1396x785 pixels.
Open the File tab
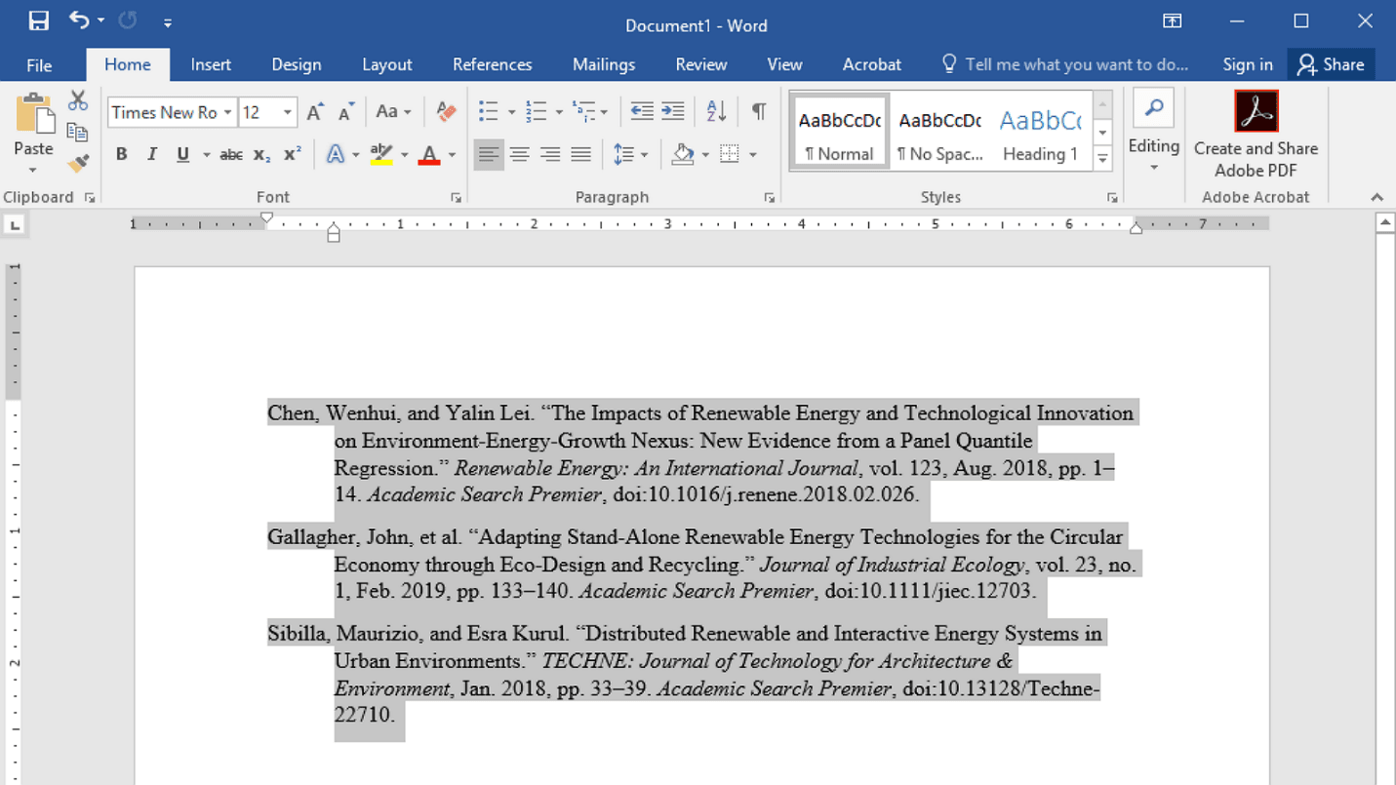[x=39, y=65]
